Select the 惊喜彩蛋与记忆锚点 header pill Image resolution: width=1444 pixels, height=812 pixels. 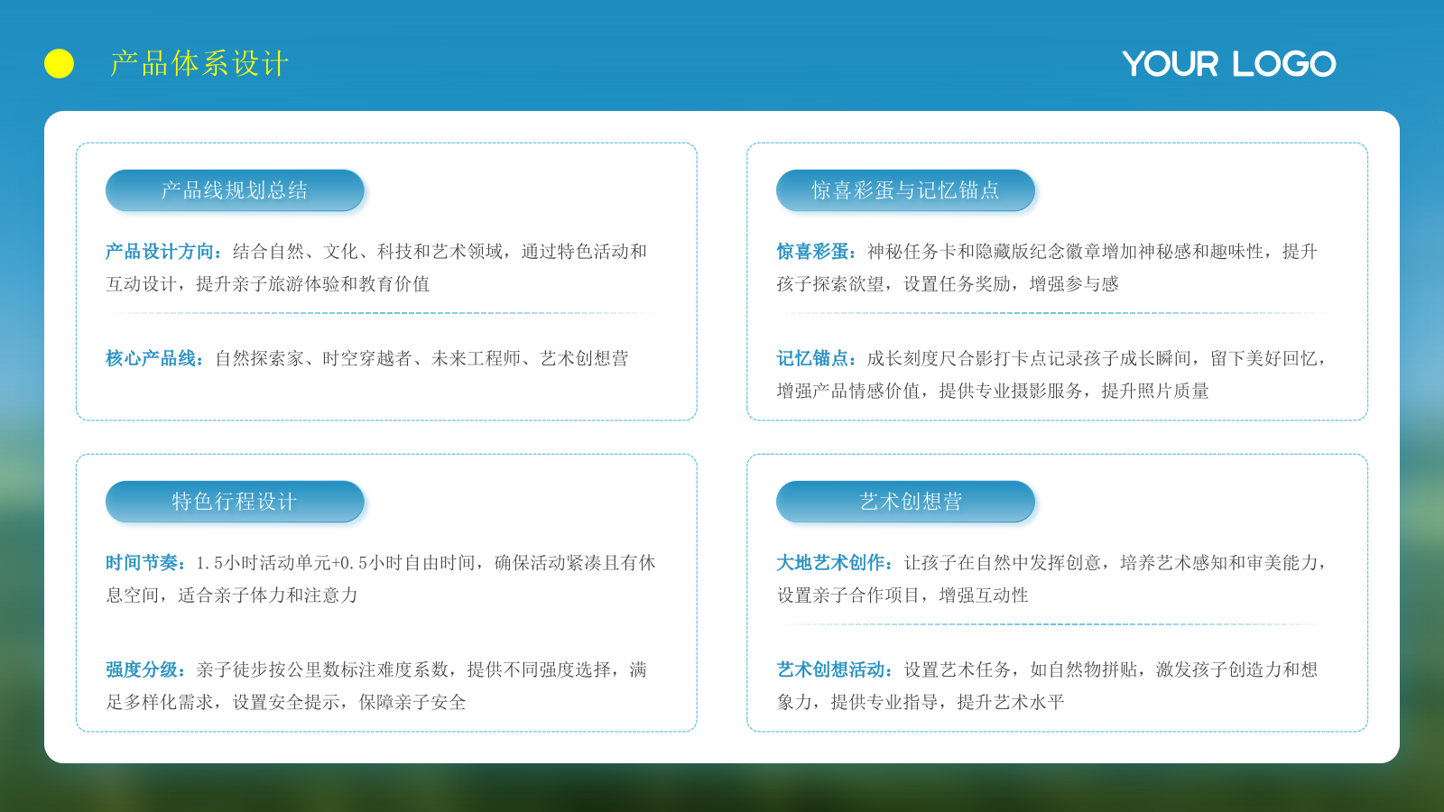pyautogui.click(x=905, y=190)
